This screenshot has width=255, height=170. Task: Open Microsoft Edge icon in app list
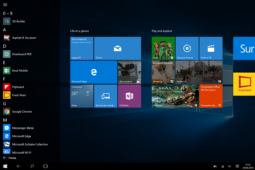click(7, 136)
